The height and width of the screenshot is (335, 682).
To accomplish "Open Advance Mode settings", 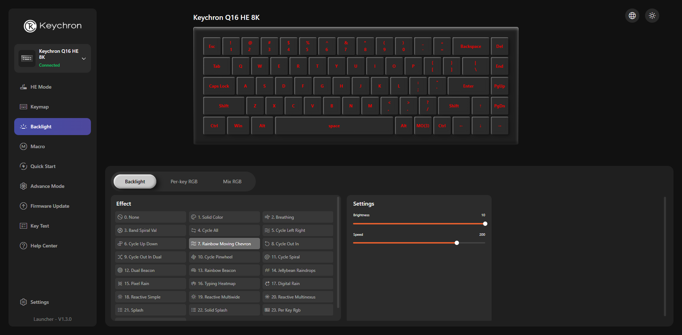I will [x=47, y=186].
